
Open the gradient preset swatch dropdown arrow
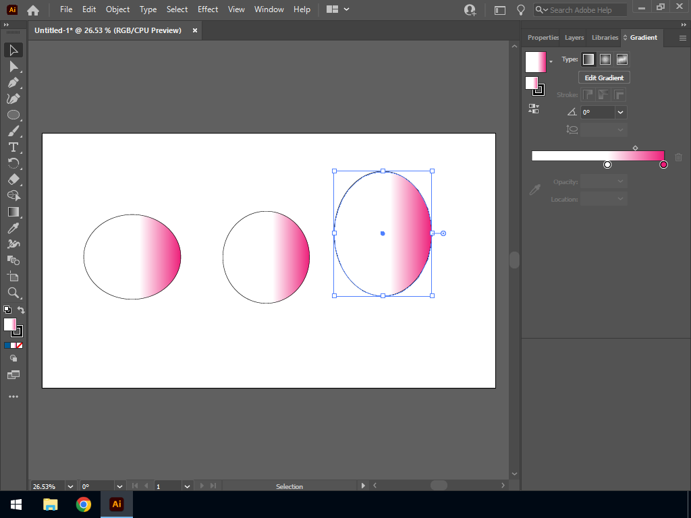551,62
